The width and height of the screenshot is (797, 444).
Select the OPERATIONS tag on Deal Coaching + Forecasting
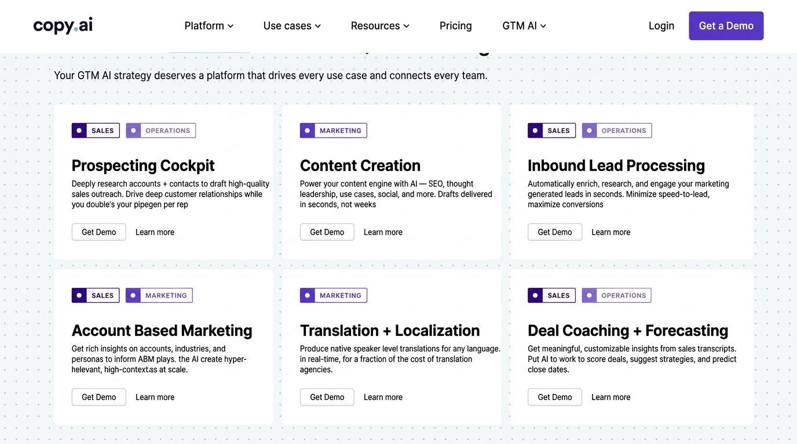[617, 295]
